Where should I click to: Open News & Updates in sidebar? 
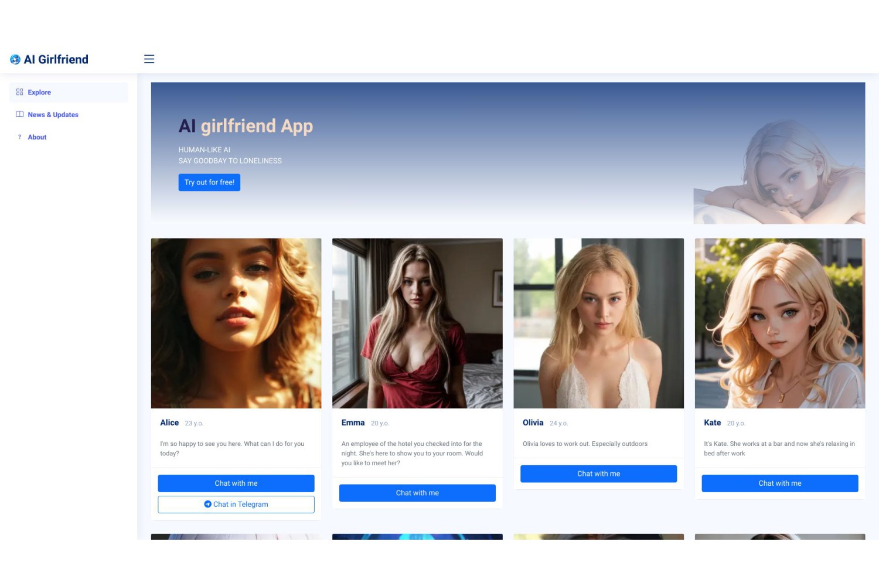pyautogui.click(x=69, y=115)
